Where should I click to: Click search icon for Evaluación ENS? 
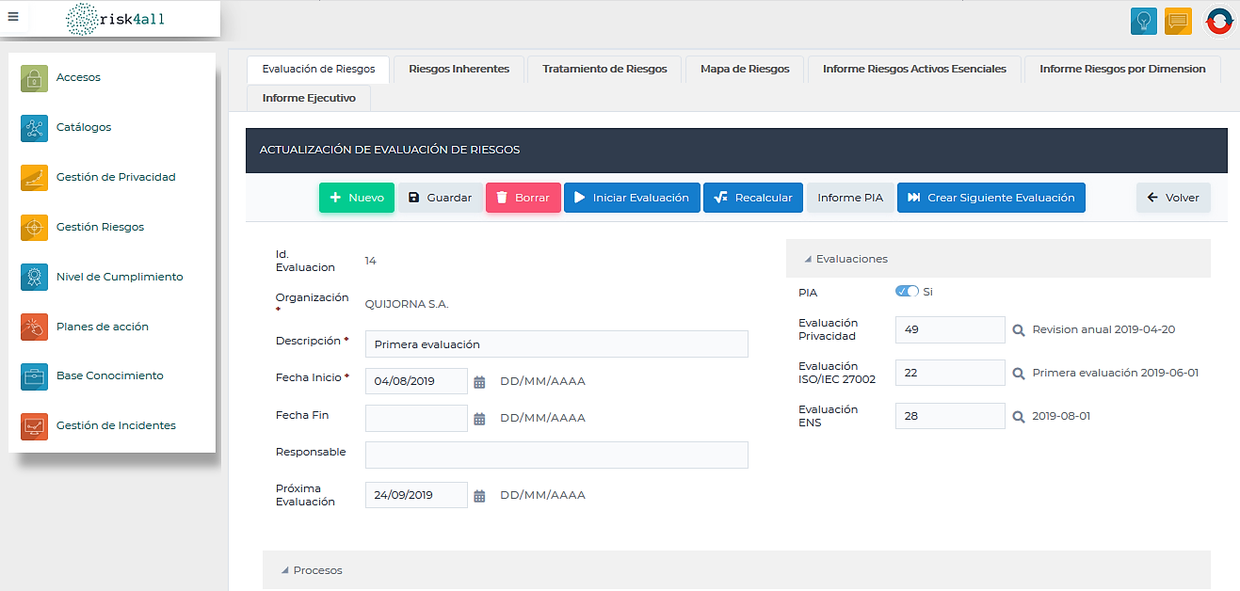coord(1018,416)
